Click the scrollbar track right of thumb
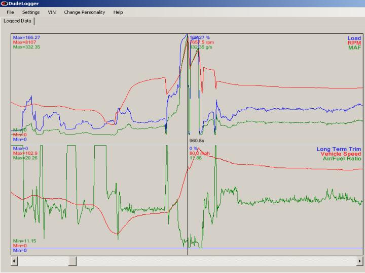Screen dimensions: 365x273 tap(216, 261)
